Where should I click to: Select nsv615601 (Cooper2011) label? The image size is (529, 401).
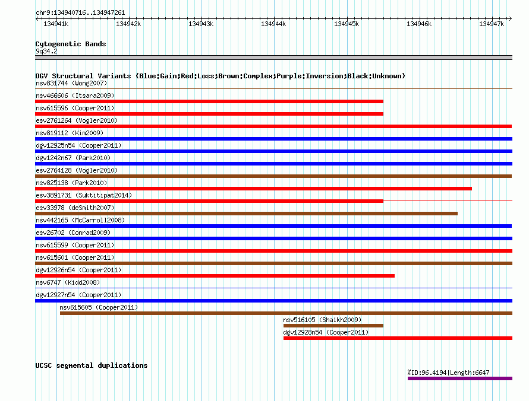(75, 257)
